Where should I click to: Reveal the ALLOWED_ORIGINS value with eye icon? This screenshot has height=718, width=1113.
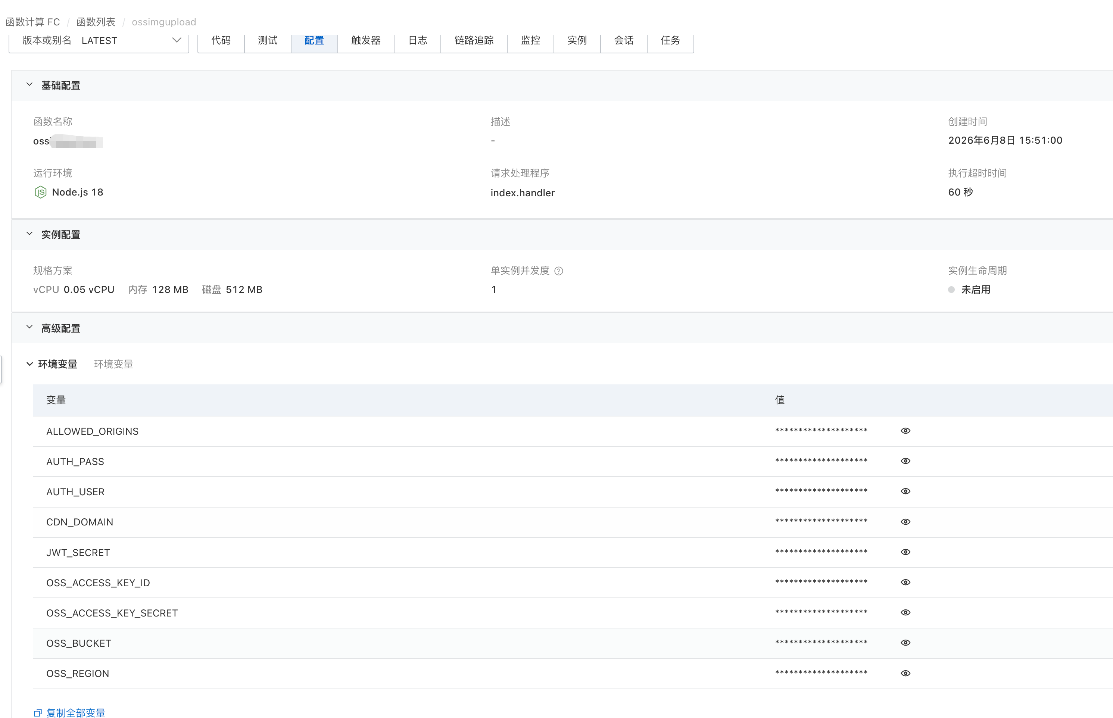905,431
